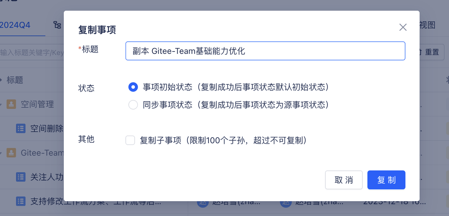Click the blue 复制 button

click(x=386, y=180)
